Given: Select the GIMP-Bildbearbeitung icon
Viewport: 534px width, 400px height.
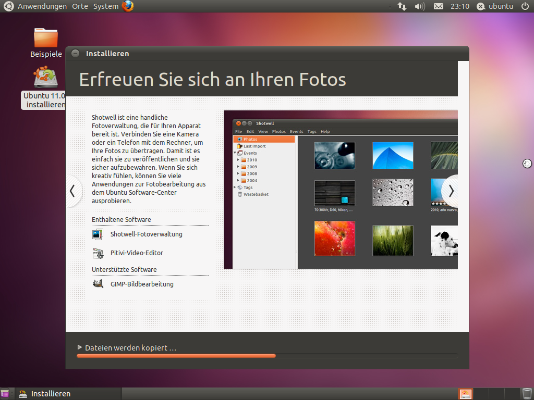Looking at the screenshot, I should click(x=98, y=283).
